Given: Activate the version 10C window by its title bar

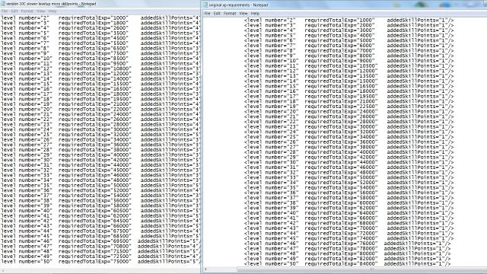Looking at the screenshot, I should (100, 4).
